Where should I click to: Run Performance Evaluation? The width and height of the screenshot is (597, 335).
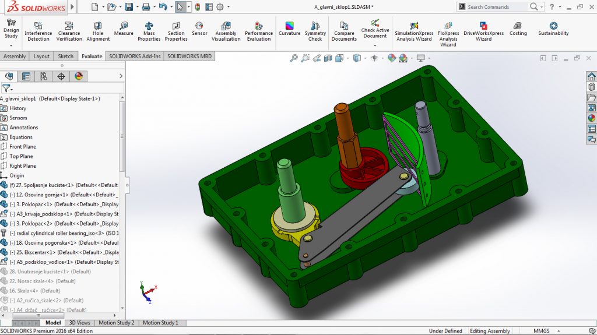click(x=258, y=31)
